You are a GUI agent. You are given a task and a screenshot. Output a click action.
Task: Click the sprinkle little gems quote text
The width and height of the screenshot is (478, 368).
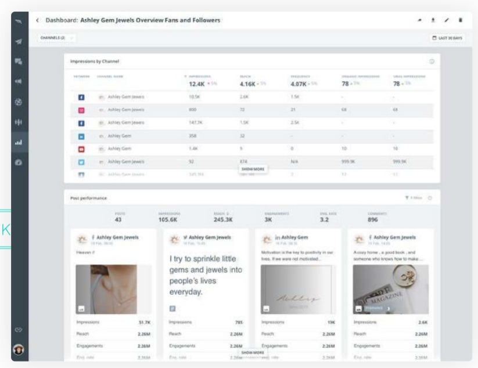tap(206, 275)
